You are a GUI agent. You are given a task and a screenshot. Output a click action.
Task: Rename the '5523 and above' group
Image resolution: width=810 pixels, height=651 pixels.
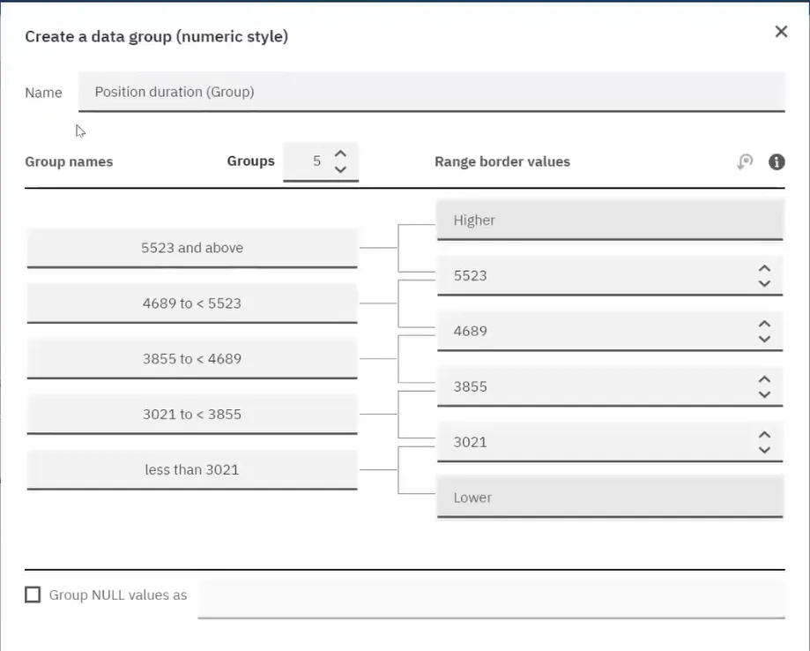pyautogui.click(x=192, y=248)
